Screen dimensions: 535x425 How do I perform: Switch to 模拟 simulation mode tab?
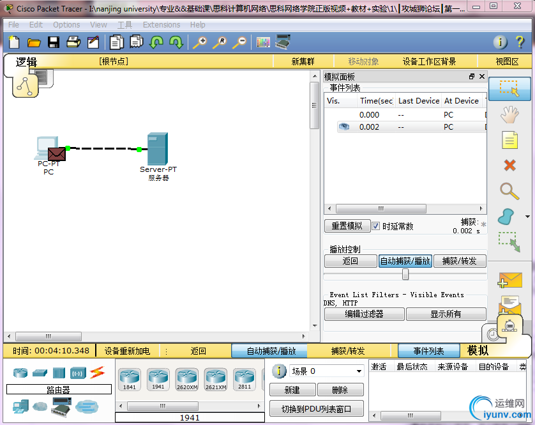tap(478, 350)
